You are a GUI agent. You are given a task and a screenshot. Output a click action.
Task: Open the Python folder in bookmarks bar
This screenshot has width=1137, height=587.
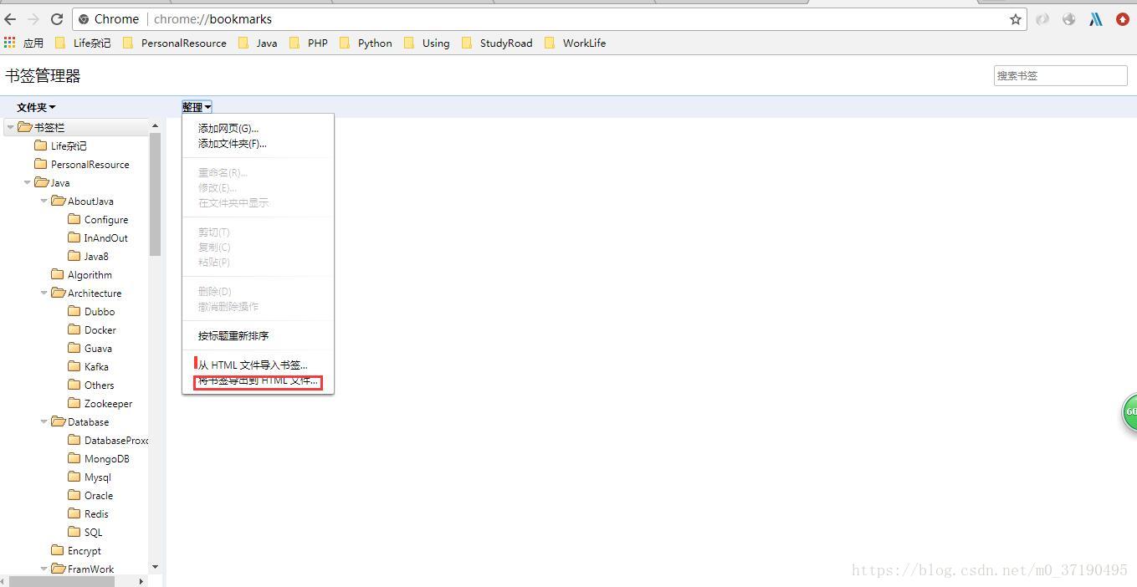pos(366,43)
